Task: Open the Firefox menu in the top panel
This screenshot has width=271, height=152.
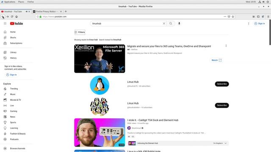Action: (x=30, y=2)
